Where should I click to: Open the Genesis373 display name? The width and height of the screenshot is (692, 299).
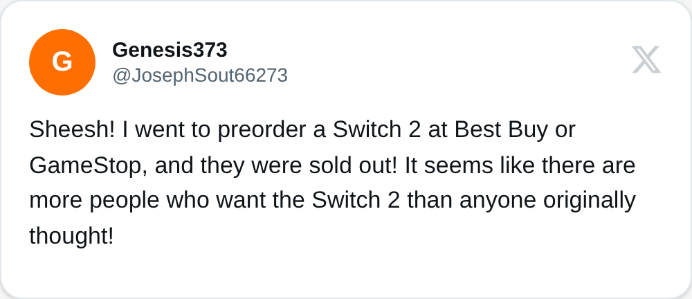[x=170, y=50]
